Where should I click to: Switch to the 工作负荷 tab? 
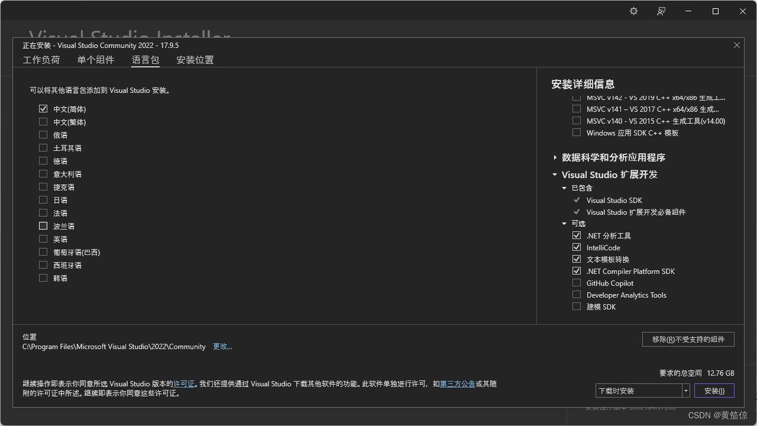[41, 60]
